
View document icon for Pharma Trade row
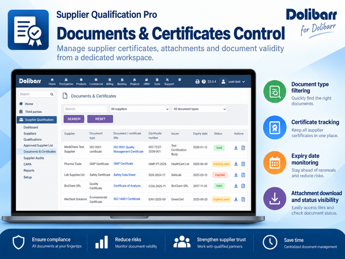point(243,164)
